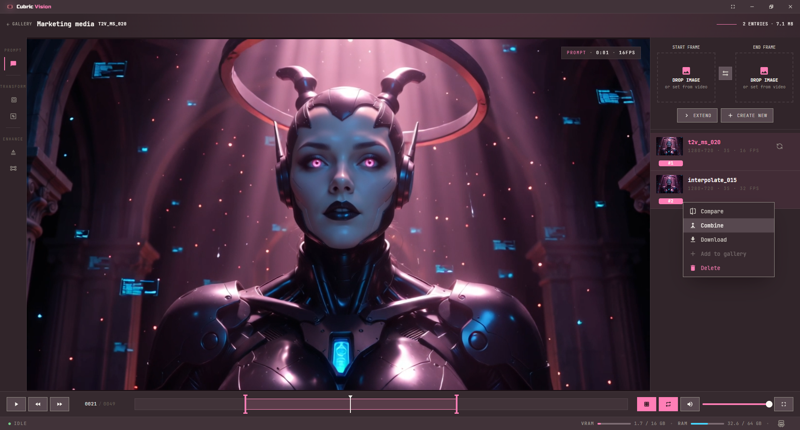This screenshot has width=800, height=430.
Task: Adjust the volume slider handle
Action: point(769,404)
